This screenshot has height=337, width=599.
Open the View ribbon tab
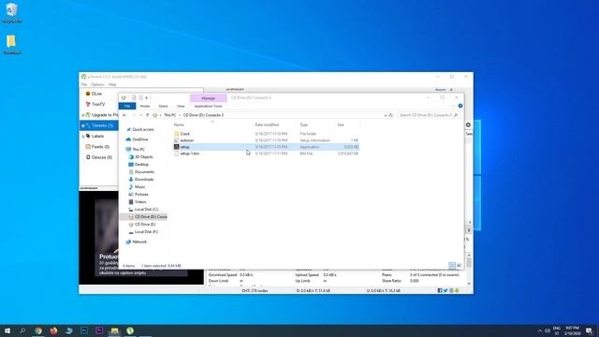click(x=181, y=106)
